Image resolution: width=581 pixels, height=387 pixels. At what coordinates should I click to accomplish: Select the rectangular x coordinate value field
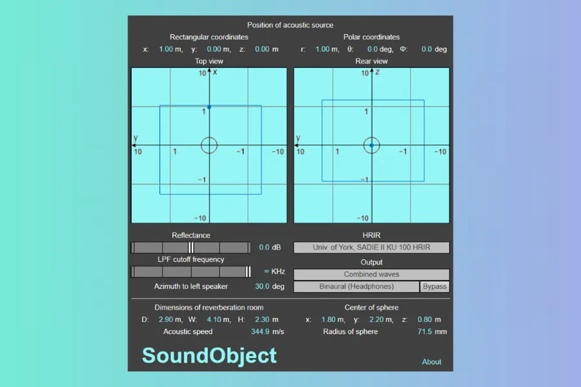(166, 49)
